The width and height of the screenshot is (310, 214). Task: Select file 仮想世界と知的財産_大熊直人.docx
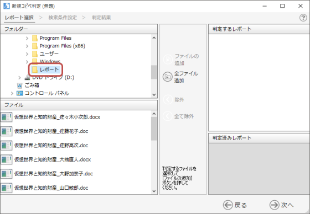[x=53, y=159]
